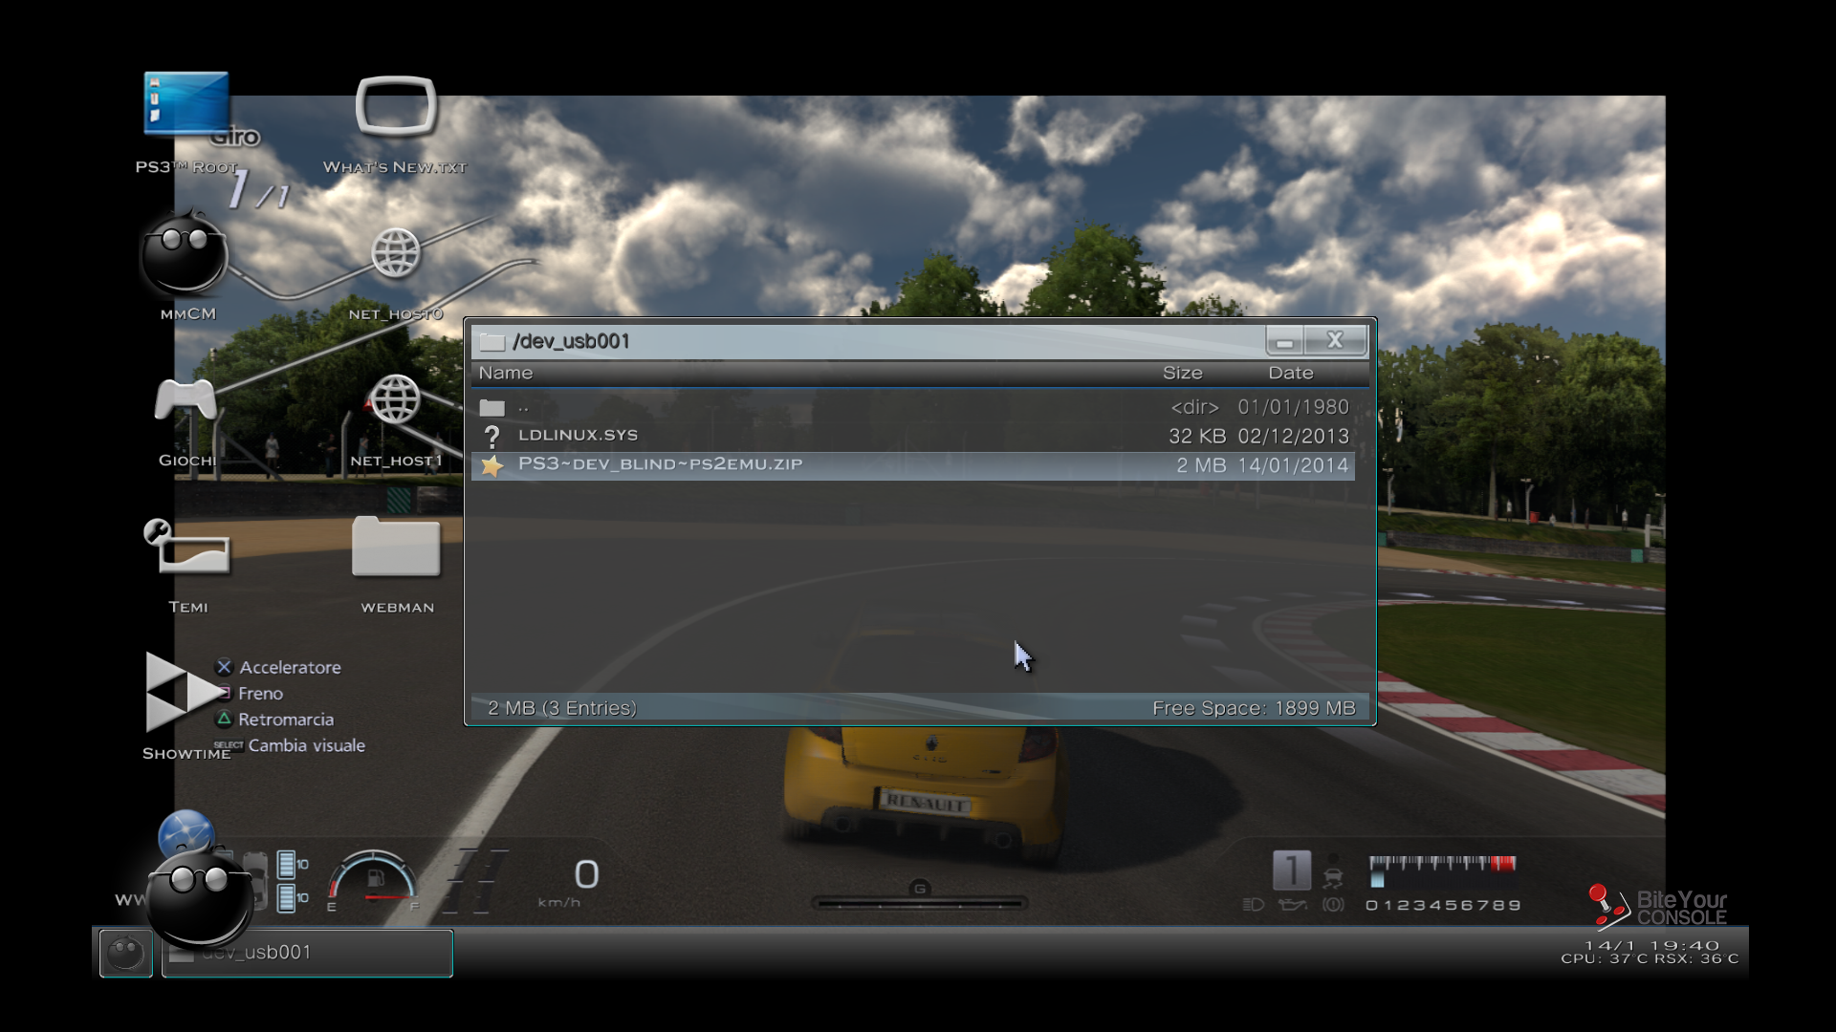This screenshot has width=1836, height=1032.
Task: Click the '32 KB' size of LDLINUX.SYS
Action: [1197, 437]
